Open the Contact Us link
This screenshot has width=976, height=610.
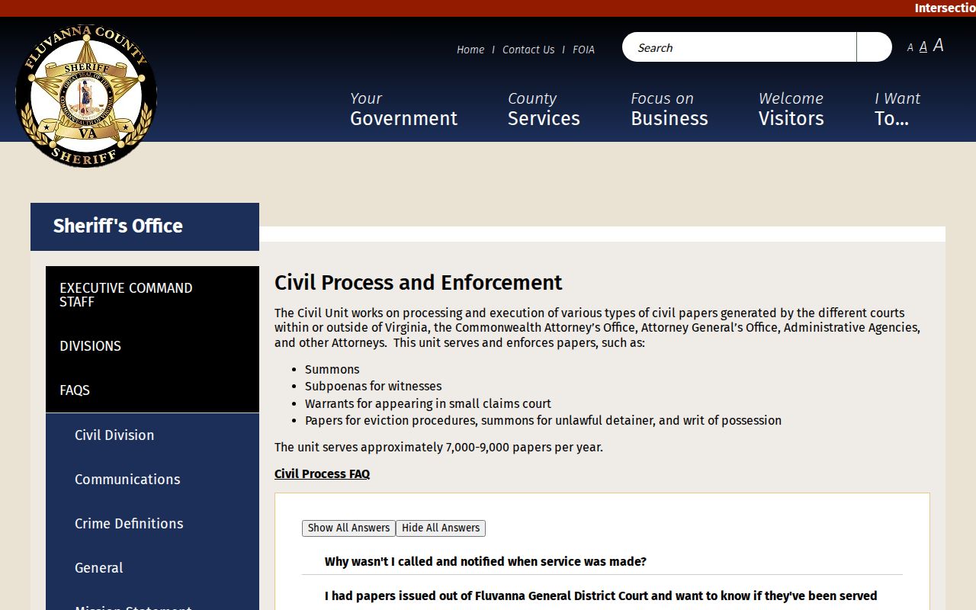click(528, 50)
